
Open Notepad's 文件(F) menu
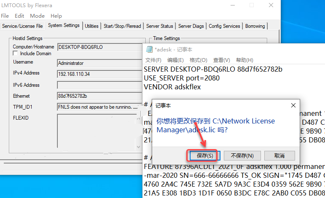click(153, 60)
